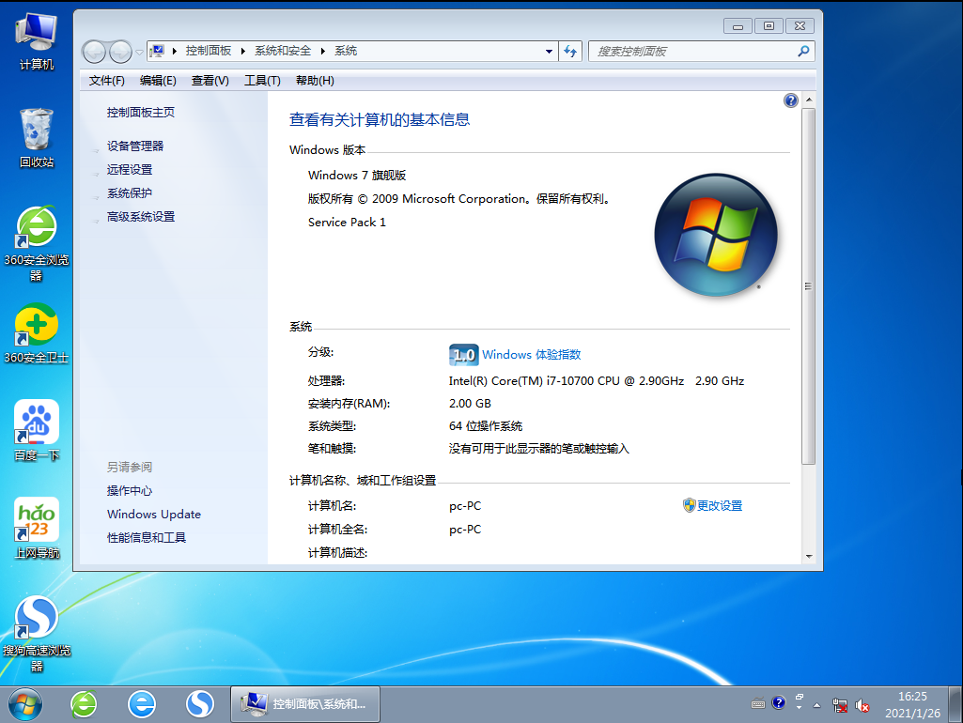This screenshot has width=963, height=723.
Task: Open 帮助(H) menu
Action: pos(315,81)
